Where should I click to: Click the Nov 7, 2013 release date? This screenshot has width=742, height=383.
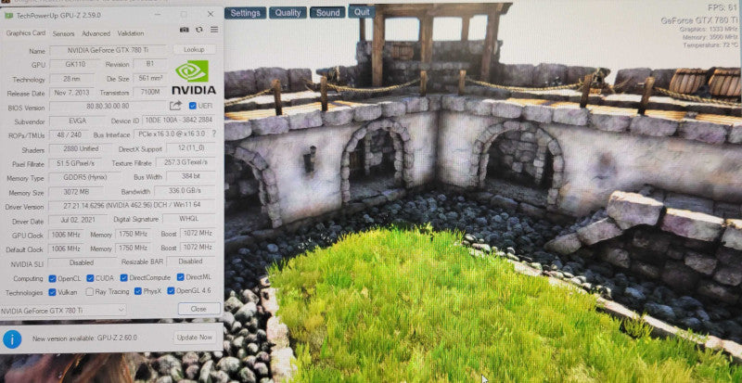(x=72, y=93)
